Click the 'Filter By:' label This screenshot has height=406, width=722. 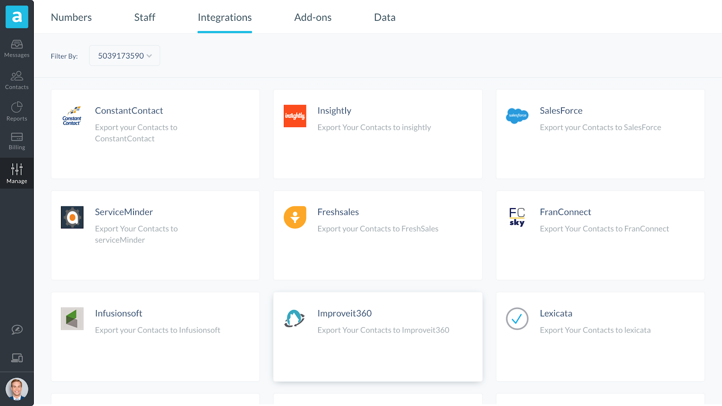tap(64, 56)
